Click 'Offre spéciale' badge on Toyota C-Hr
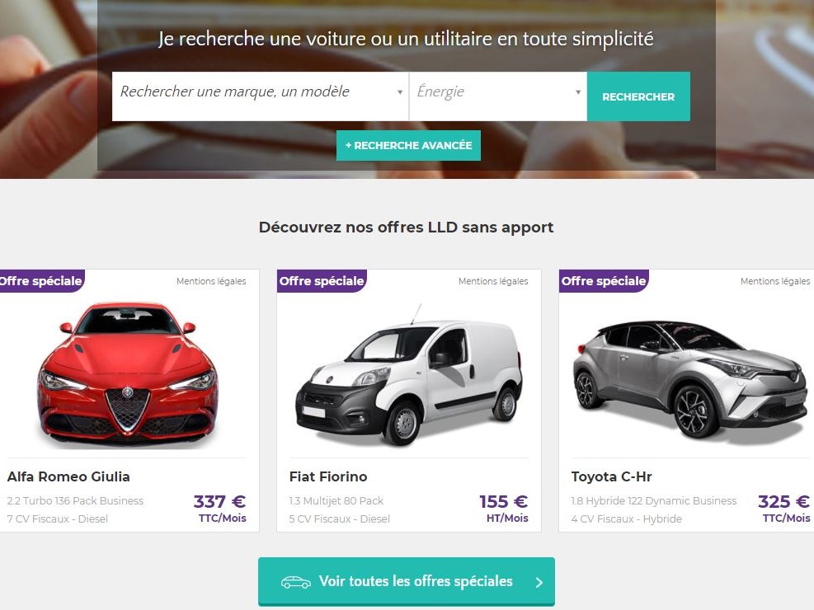The width and height of the screenshot is (814, 610). tap(604, 280)
